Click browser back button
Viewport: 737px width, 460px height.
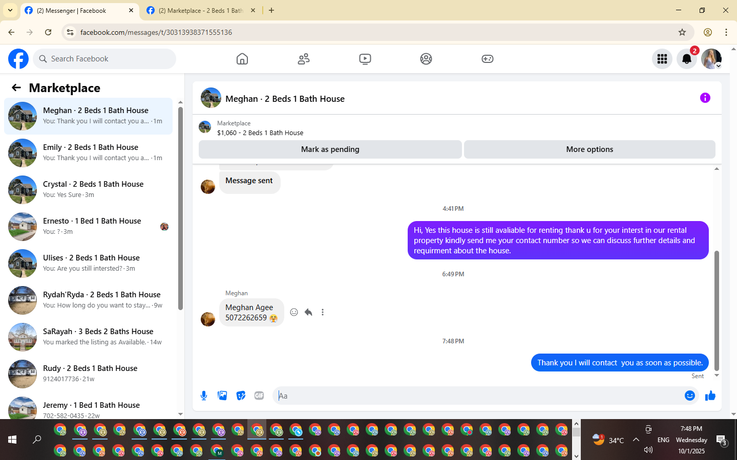pyautogui.click(x=11, y=32)
